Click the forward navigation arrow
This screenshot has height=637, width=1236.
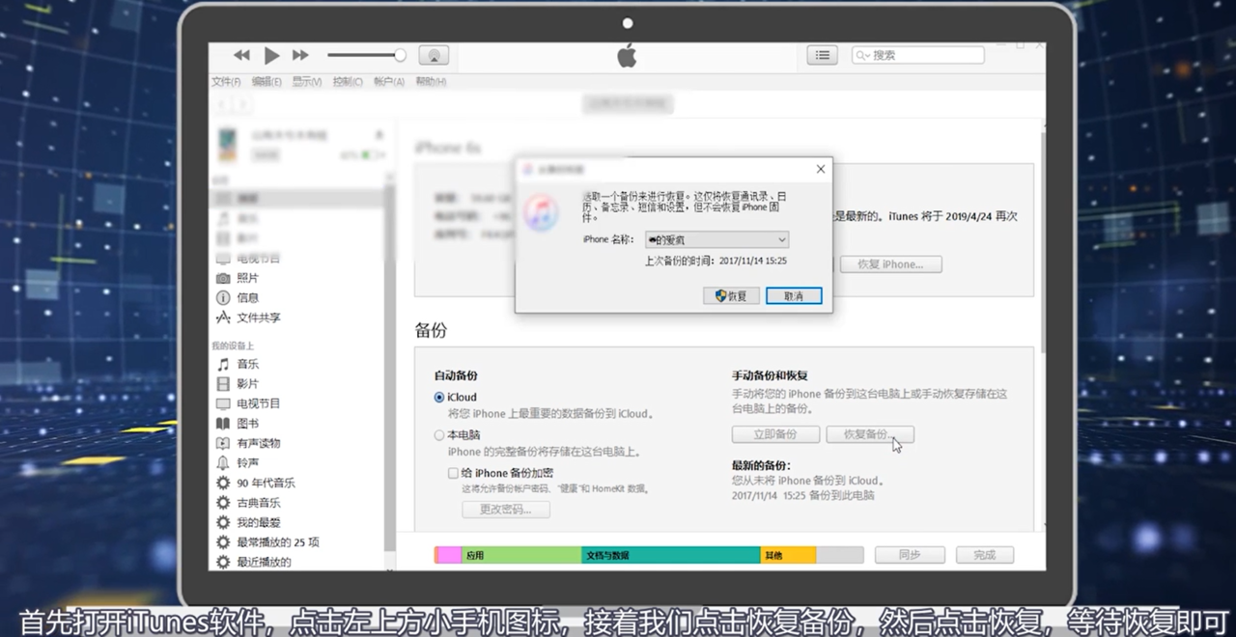(x=242, y=104)
